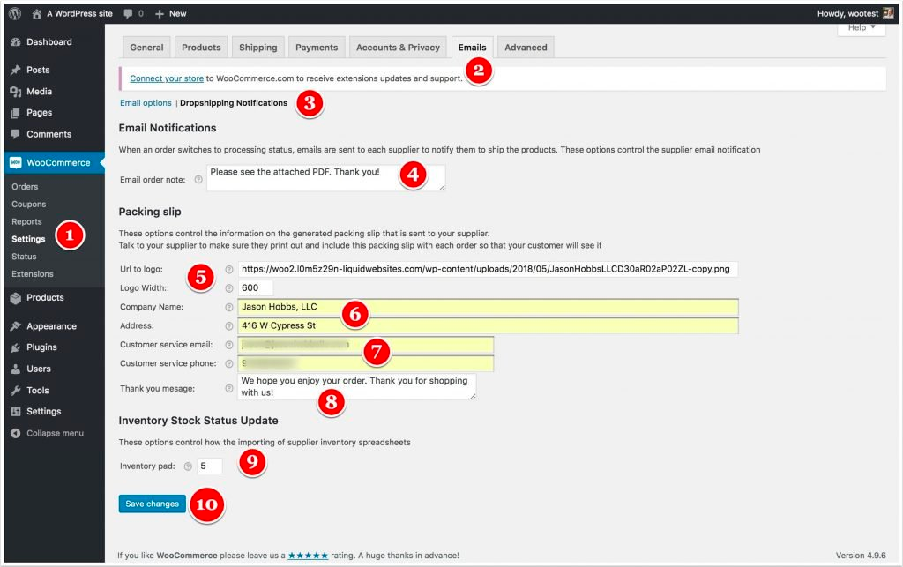Click the bottom Settings sliders icon in sidebar

point(16,412)
